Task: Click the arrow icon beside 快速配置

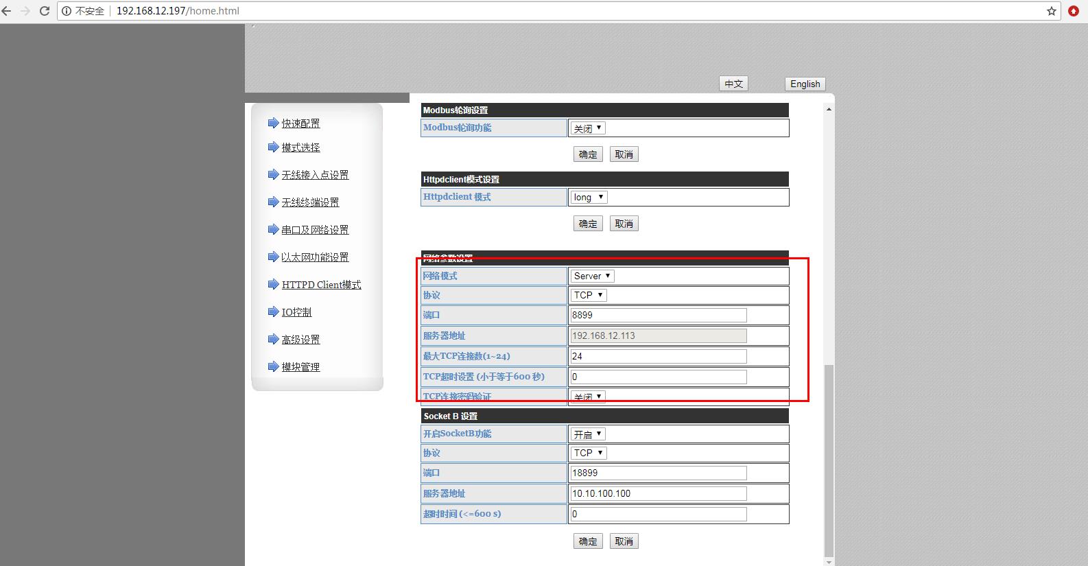Action: point(273,123)
